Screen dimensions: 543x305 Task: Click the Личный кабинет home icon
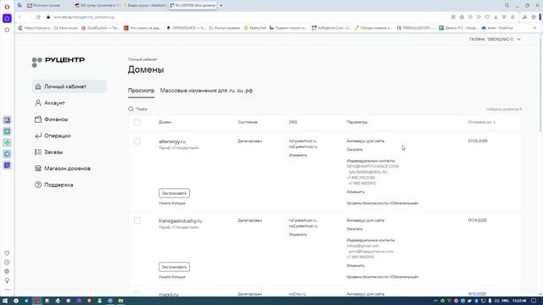[38, 86]
